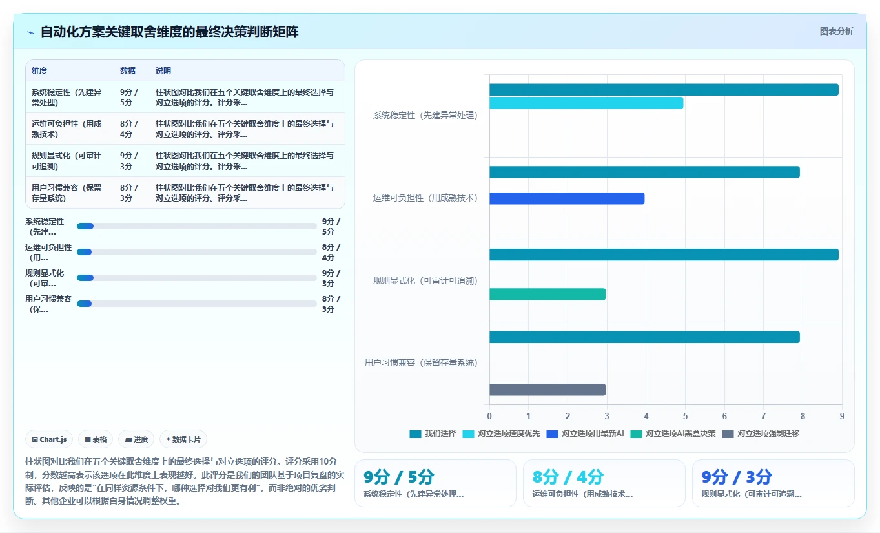Click the progress bar for 运维可负担性

coord(197,252)
